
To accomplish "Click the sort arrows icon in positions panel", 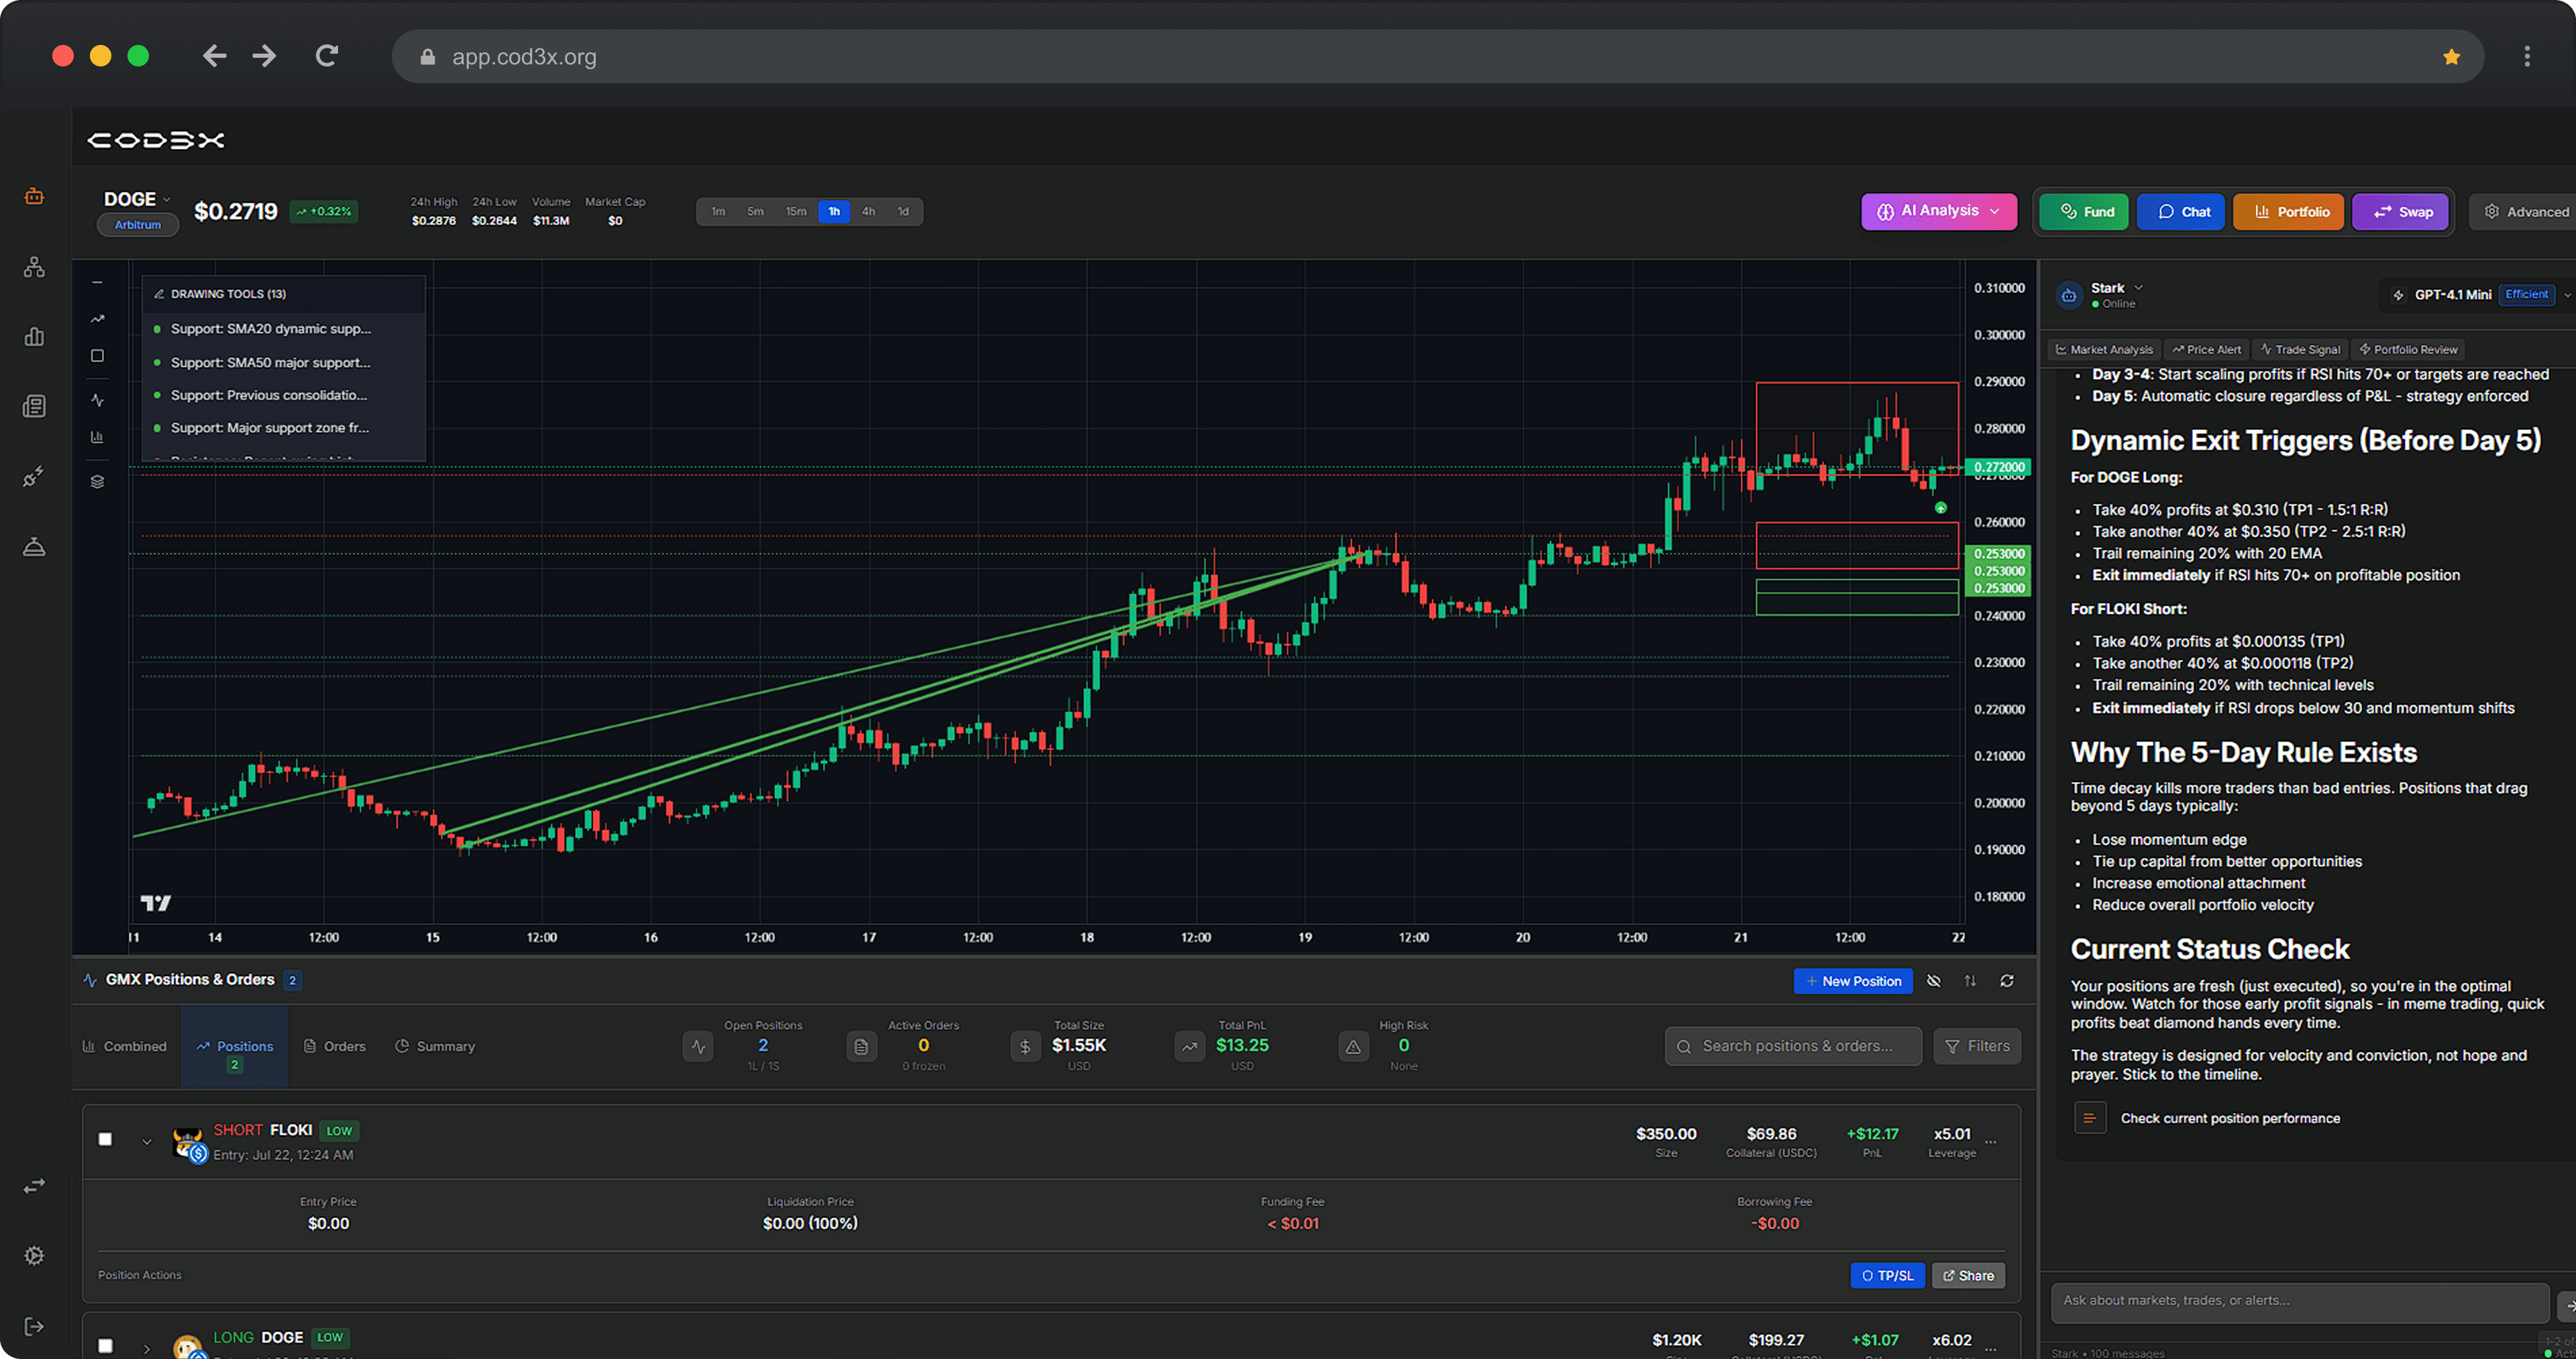I will [1970, 981].
